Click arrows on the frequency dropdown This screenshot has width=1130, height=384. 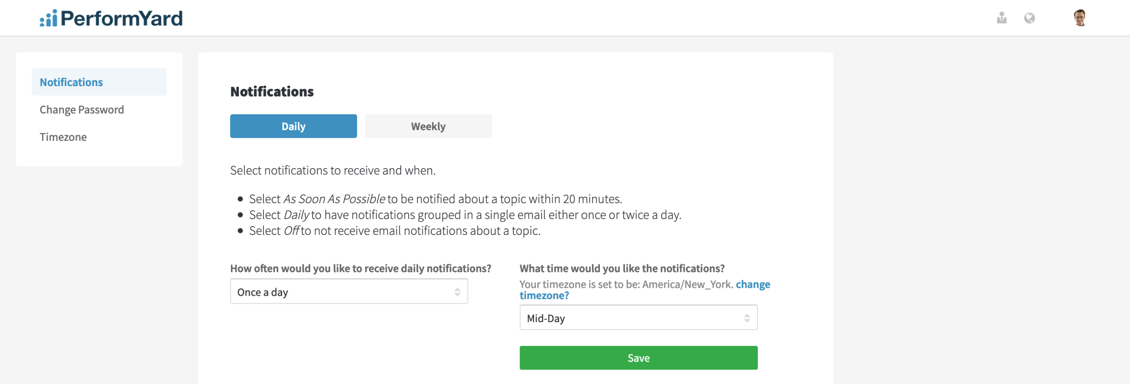[x=457, y=292]
